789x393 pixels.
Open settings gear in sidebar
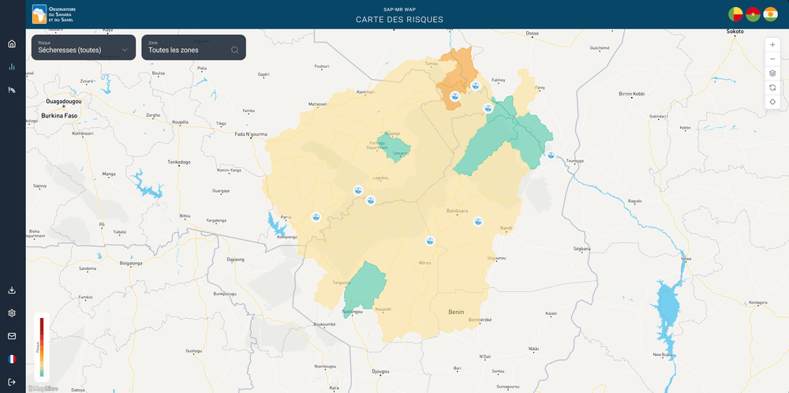coord(12,313)
